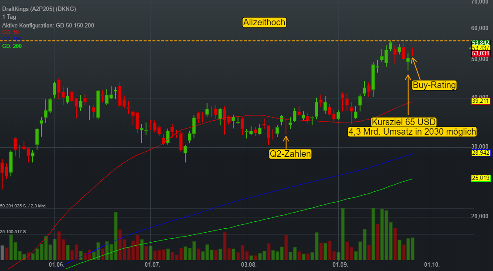Click the 'Buy-Rating' annotation label

coord(434,85)
